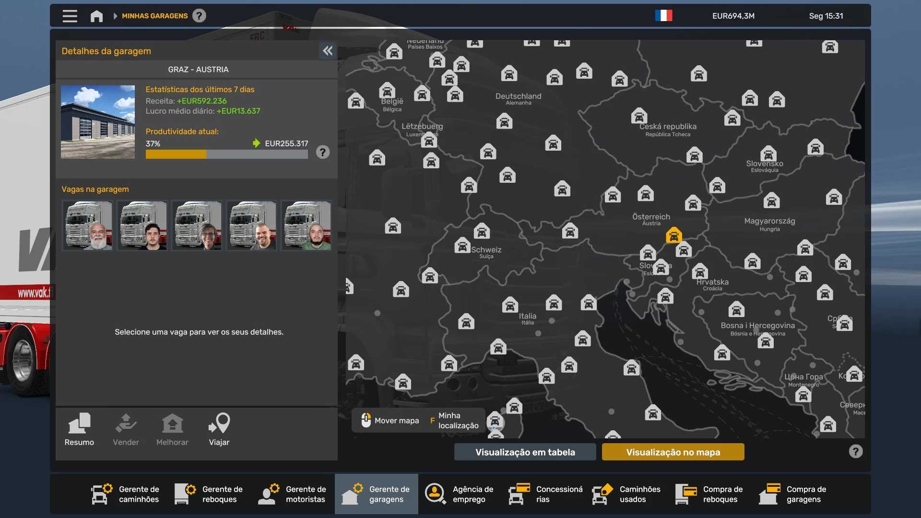Select first garage slot with bearded driver
This screenshot has width=921, height=518.
[88, 225]
